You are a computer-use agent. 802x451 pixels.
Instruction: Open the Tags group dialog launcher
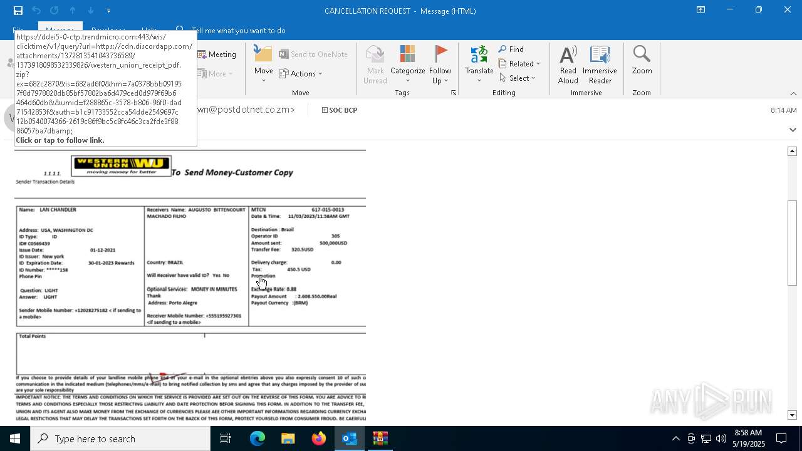pos(454,93)
